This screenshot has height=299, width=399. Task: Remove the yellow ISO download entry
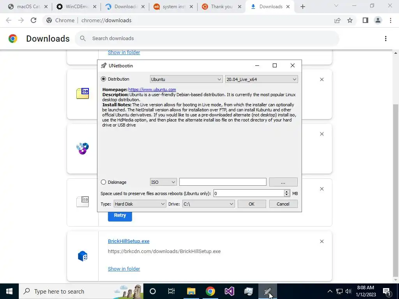[x=321, y=79]
